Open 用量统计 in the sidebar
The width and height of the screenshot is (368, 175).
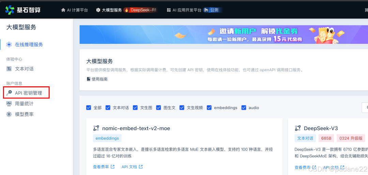24,103
